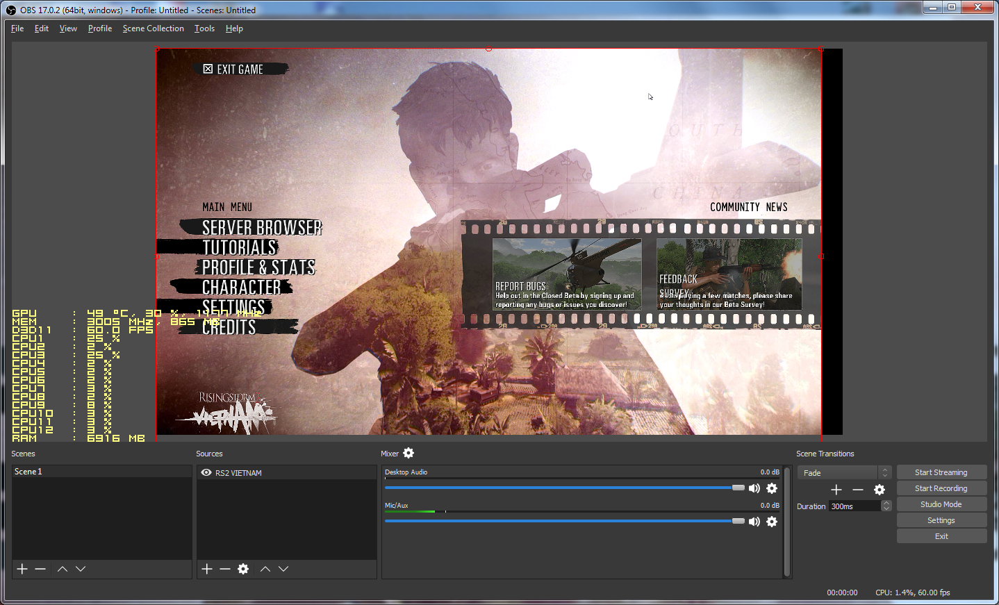
Task: Open the File menu
Action: pos(17,28)
